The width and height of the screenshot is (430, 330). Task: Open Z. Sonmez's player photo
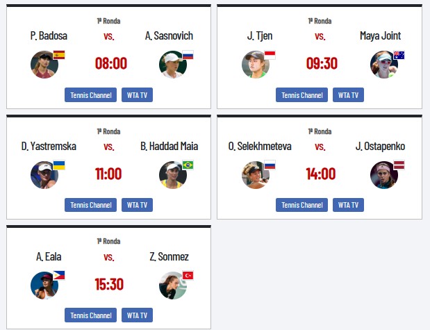coord(173,286)
